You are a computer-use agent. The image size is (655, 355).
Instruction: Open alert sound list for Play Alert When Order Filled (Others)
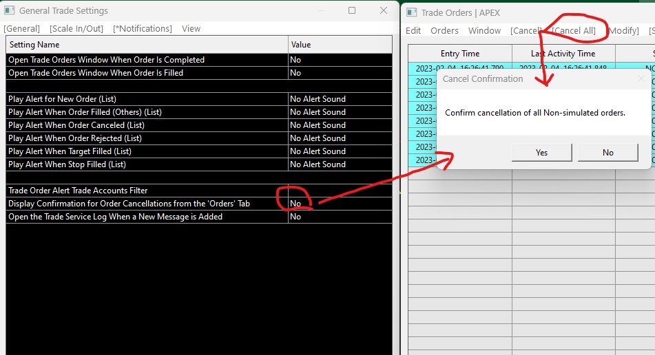(x=340, y=112)
